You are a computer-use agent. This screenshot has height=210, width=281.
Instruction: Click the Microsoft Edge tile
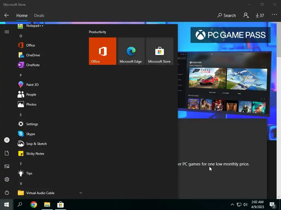point(131,51)
